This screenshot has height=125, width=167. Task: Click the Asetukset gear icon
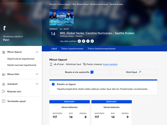coord(4,84)
